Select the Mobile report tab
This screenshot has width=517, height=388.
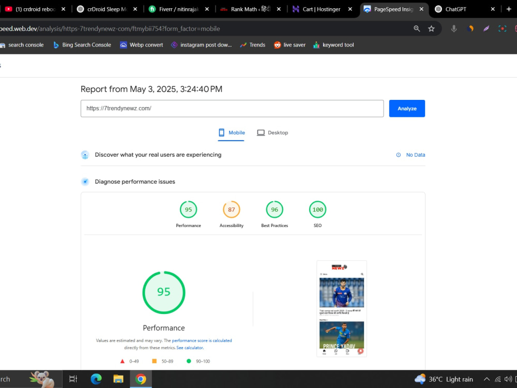(x=232, y=132)
